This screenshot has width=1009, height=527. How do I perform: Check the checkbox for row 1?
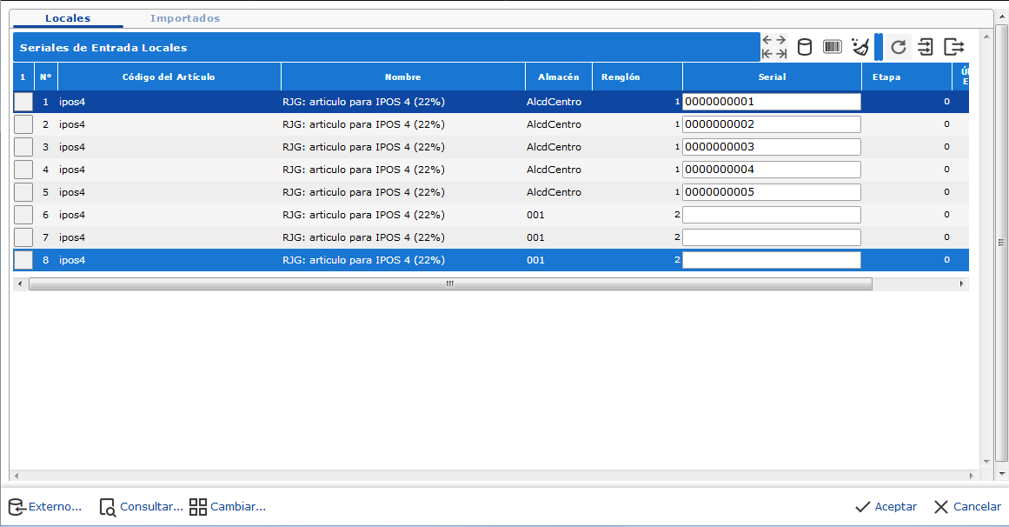click(x=23, y=102)
